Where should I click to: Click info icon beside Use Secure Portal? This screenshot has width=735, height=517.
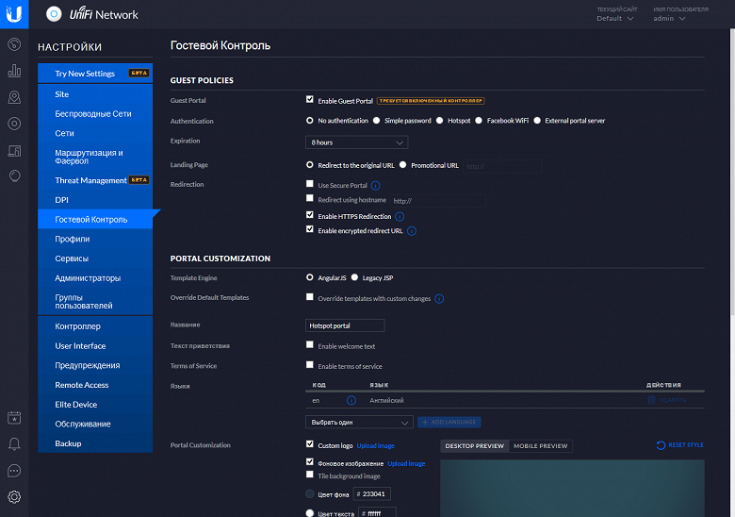[375, 185]
